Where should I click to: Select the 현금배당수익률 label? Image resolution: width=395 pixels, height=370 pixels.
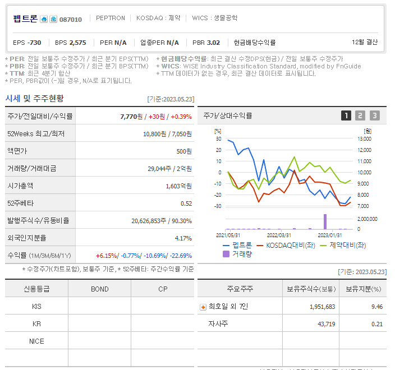pyautogui.click(x=254, y=43)
